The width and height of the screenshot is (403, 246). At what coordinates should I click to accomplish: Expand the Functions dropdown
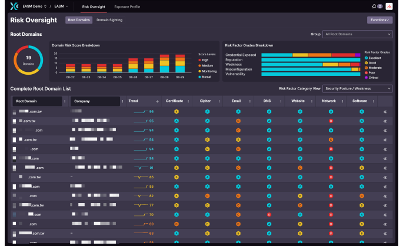[379, 20]
